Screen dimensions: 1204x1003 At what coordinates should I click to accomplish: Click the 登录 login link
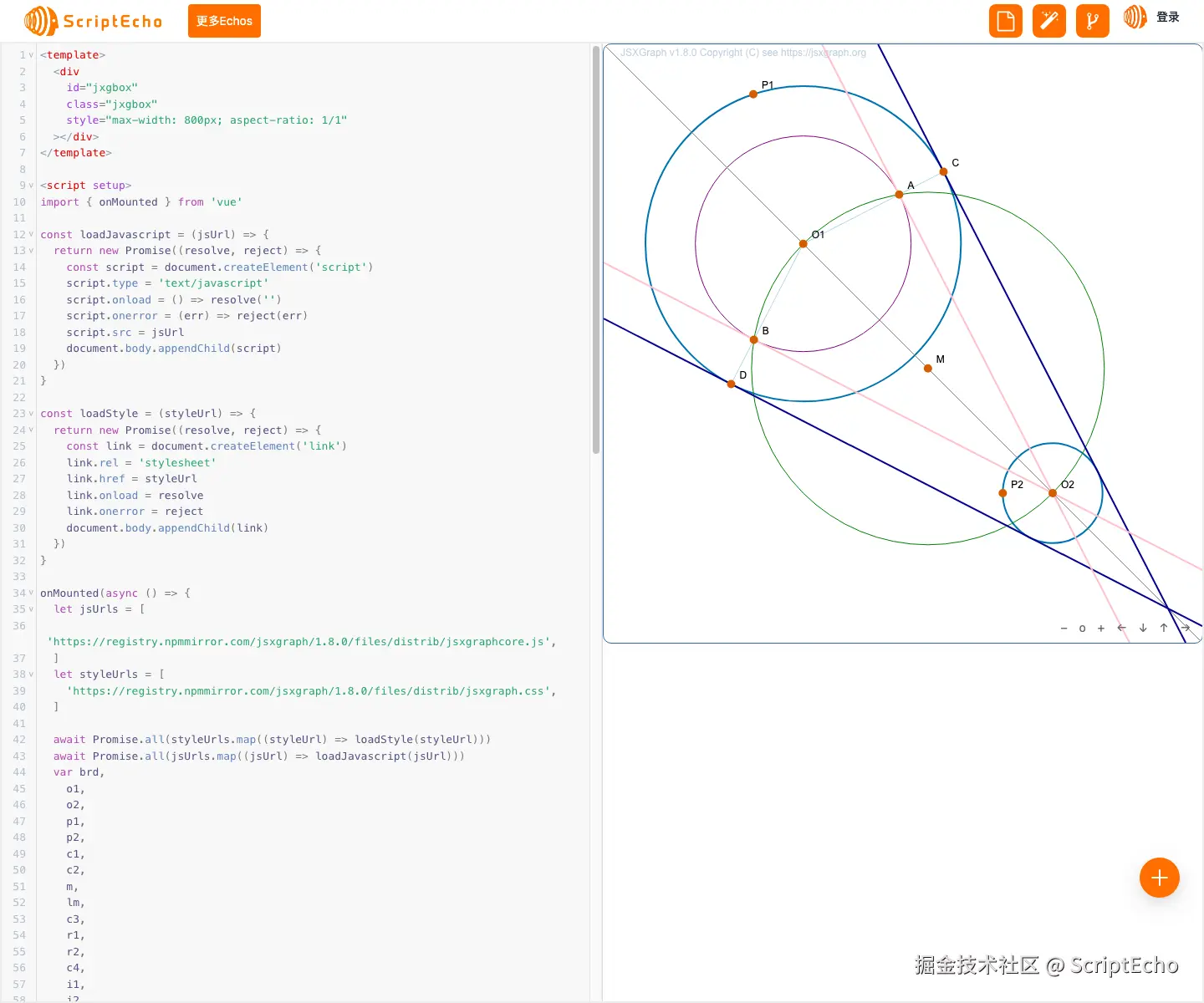pos(1168,17)
